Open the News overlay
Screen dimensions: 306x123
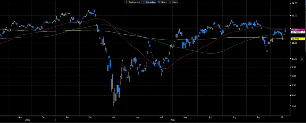point(162,2)
